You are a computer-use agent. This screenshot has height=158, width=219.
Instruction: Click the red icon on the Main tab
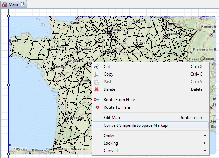pos(4,4)
